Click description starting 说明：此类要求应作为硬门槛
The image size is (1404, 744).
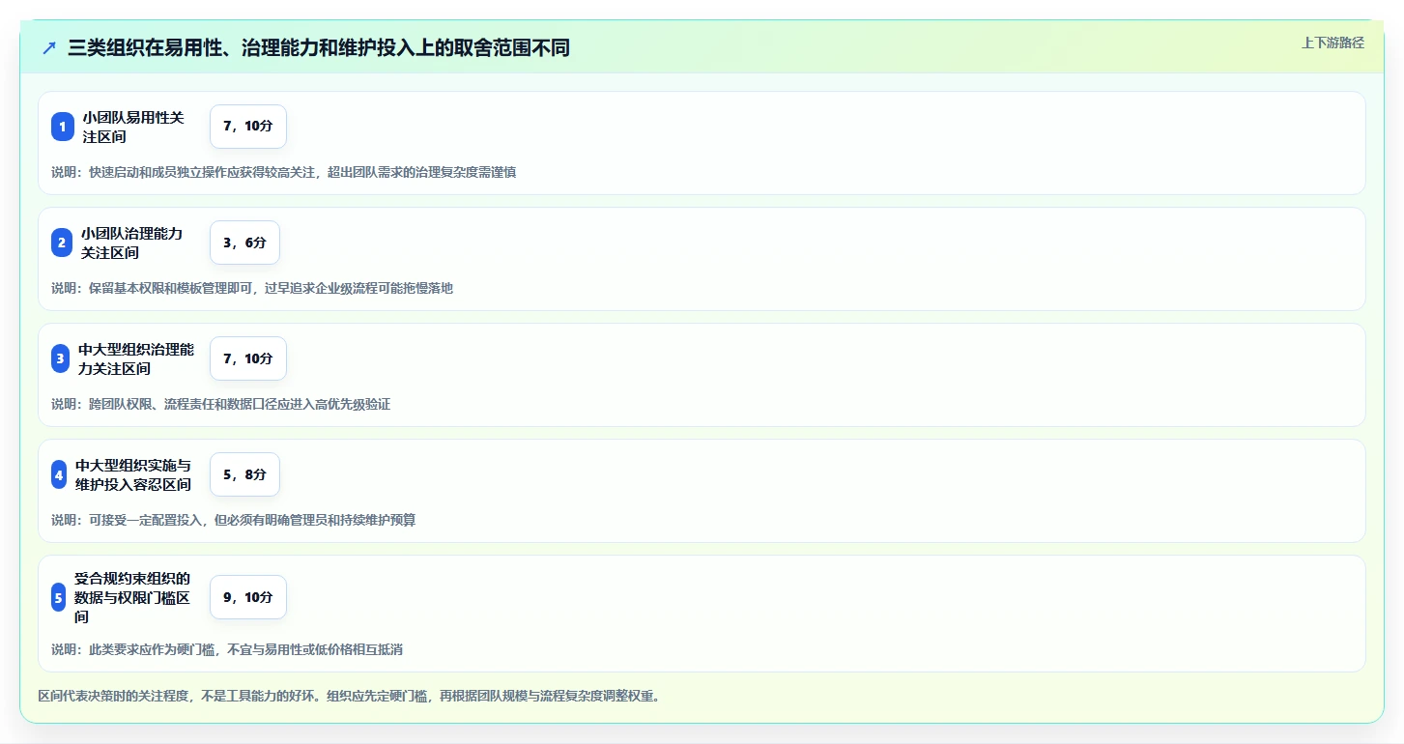point(227,649)
